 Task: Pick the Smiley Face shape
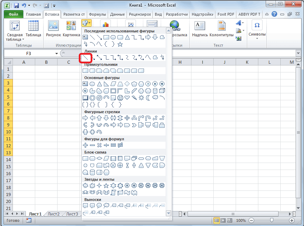pyautogui.click(x=120, y=98)
